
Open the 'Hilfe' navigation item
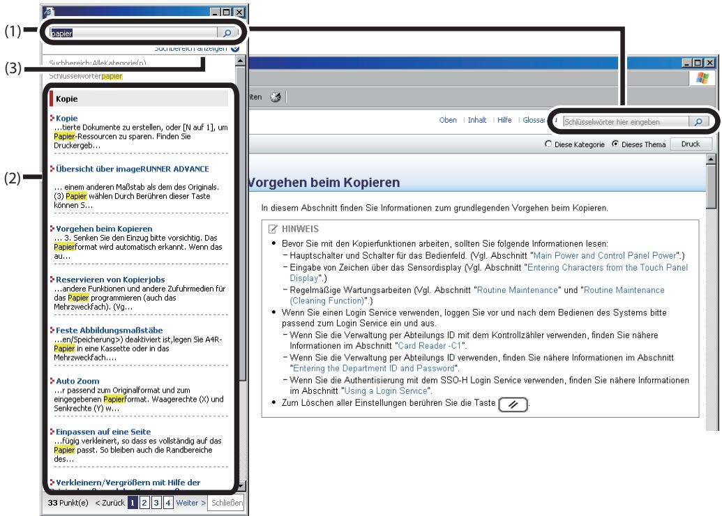tap(506, 121)
